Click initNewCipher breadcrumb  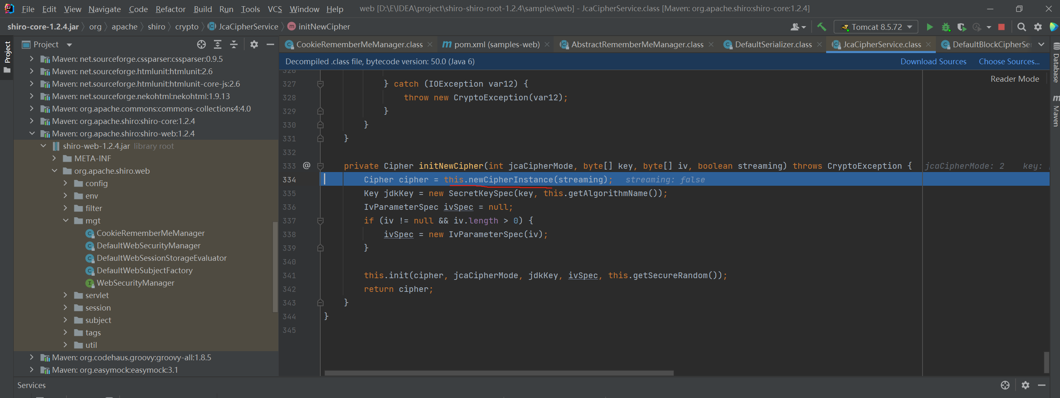pyautogui.click(x=319, y=27)
